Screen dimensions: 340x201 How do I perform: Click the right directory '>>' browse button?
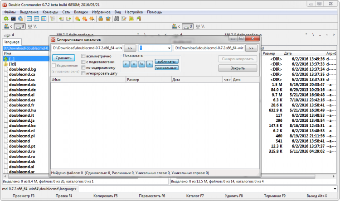pyautogui.click(x=251, y=48)
